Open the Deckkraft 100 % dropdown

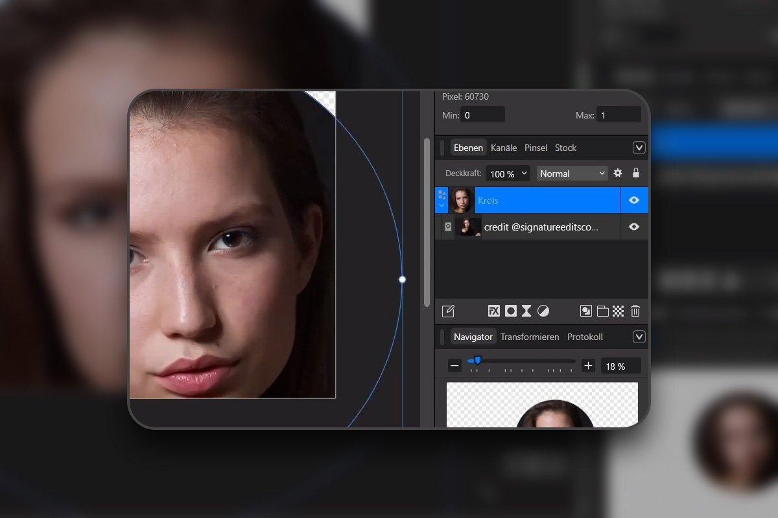point(508,174)
